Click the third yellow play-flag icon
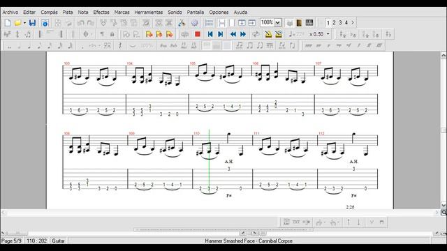Viewport: 447px width, 251px height. (170, 34)
